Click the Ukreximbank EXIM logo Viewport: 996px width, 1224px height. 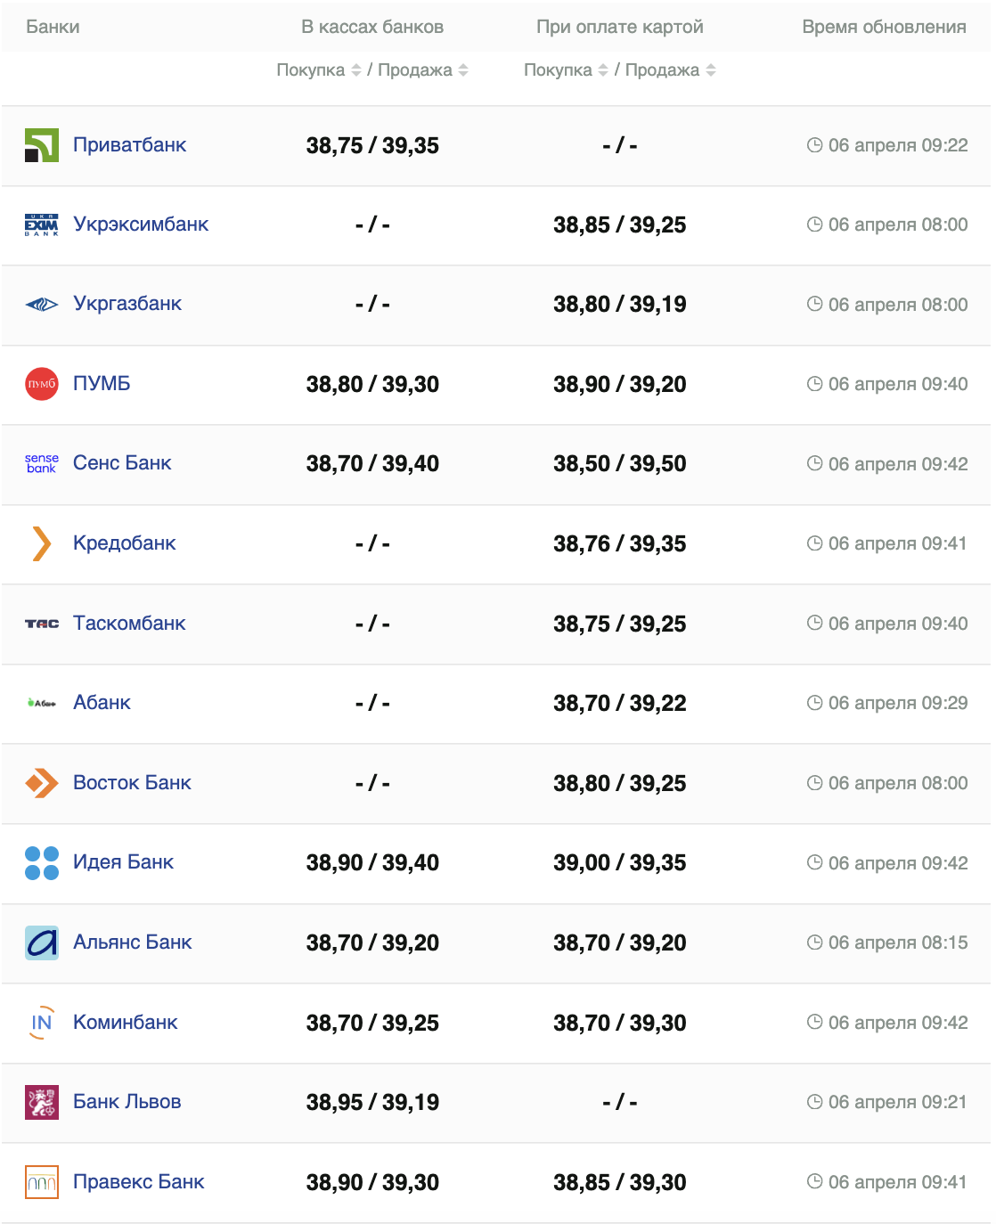(41, 224)
